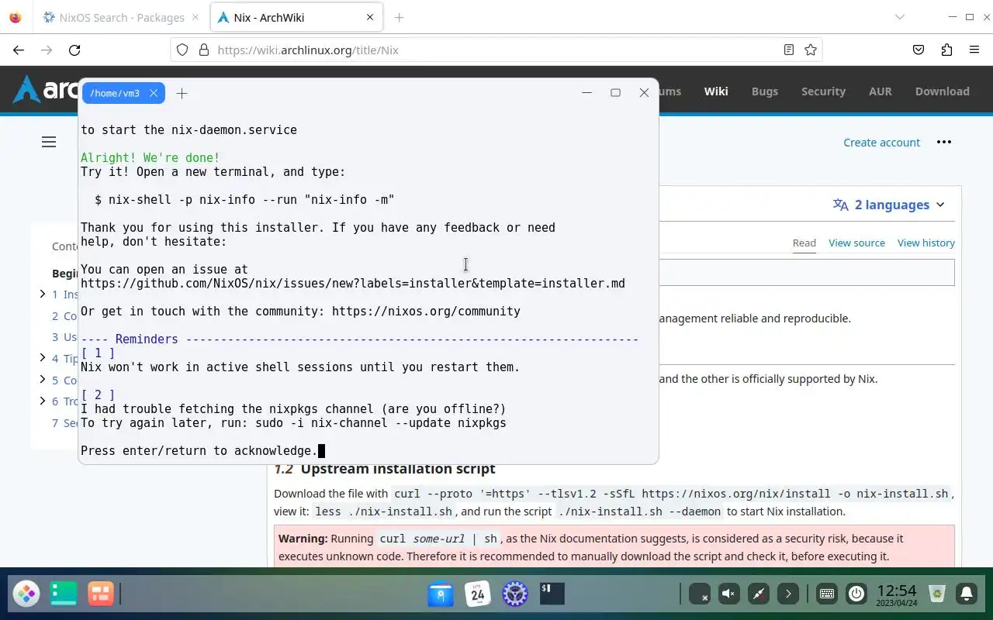The image size is (993, 620).
Task: Open the View source tab
Action: pos(856,243)
